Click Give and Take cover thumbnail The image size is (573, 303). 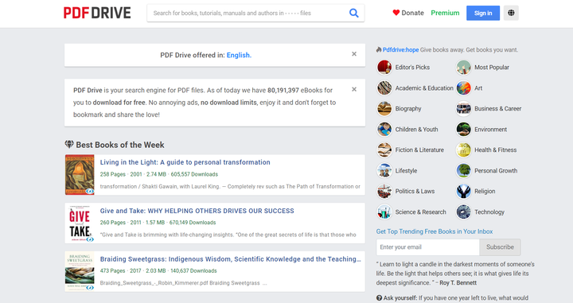pos(80,223)
